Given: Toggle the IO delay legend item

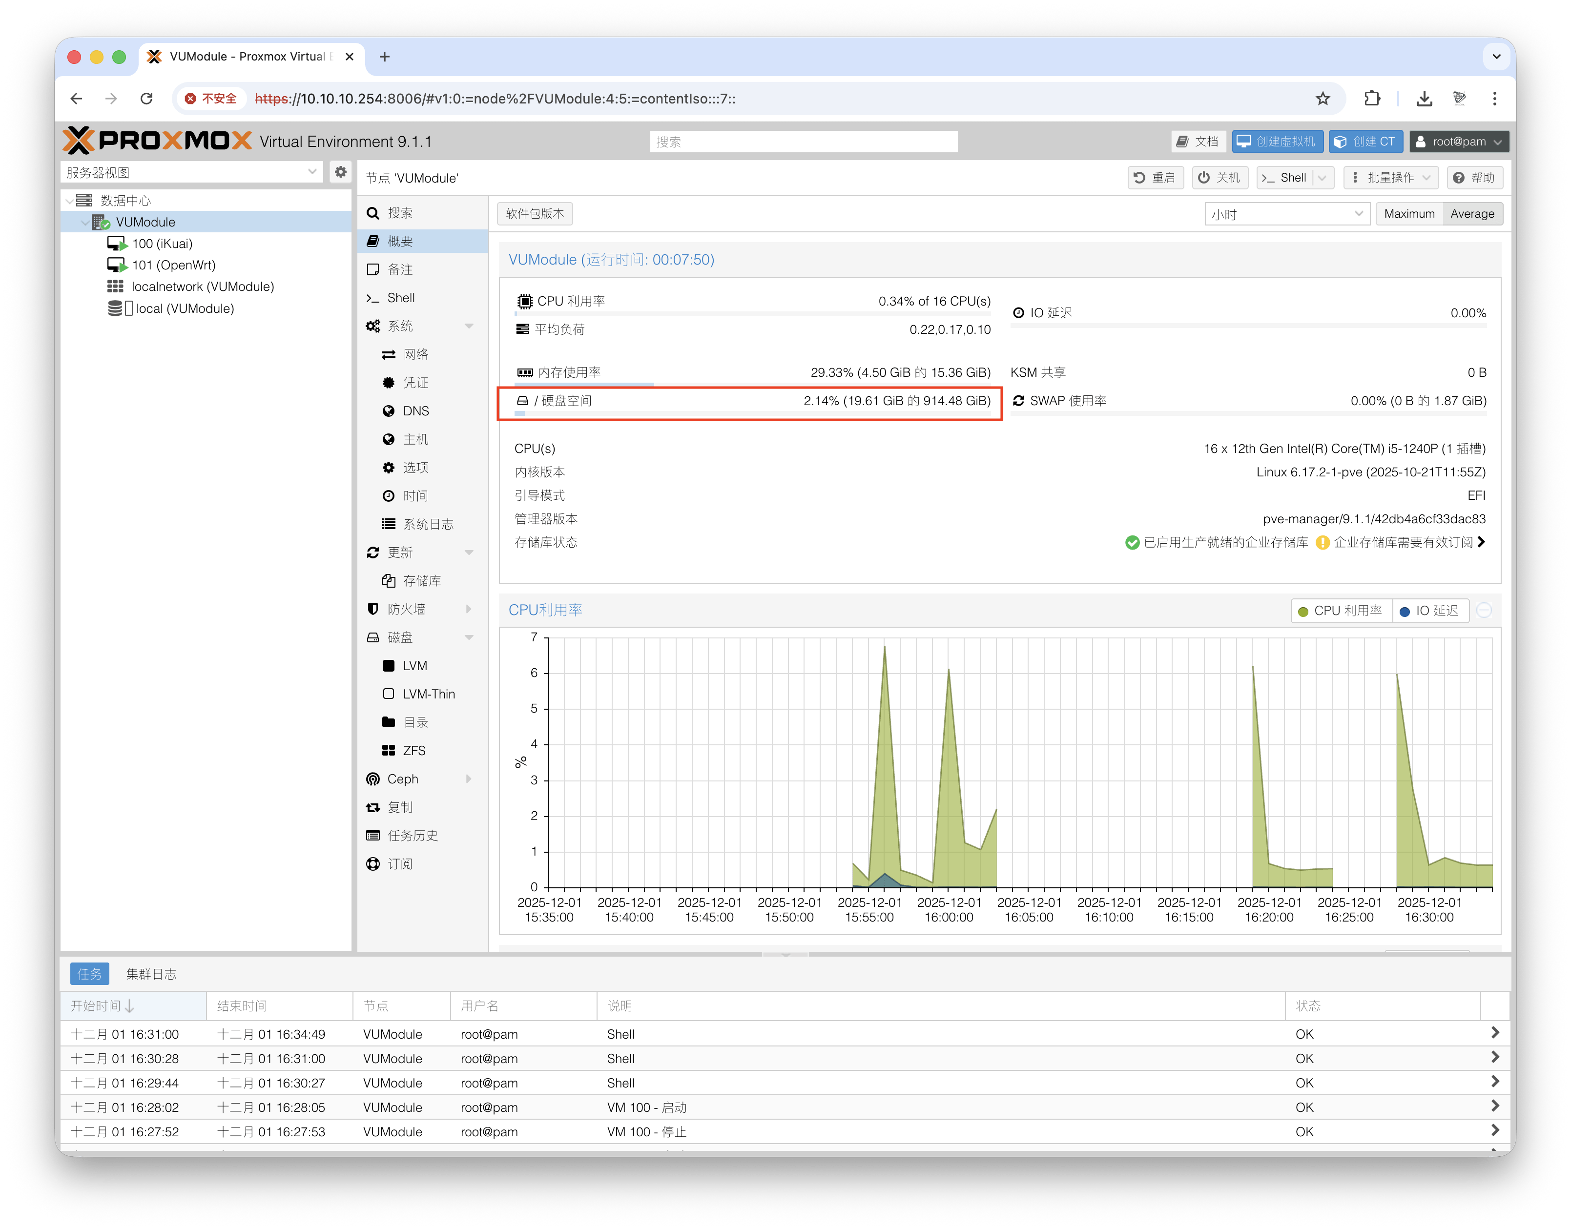Looking at the screenshot, I should [x=1429, y=611].
